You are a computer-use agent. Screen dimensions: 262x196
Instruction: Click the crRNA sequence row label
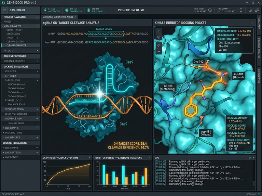(52, 34)
